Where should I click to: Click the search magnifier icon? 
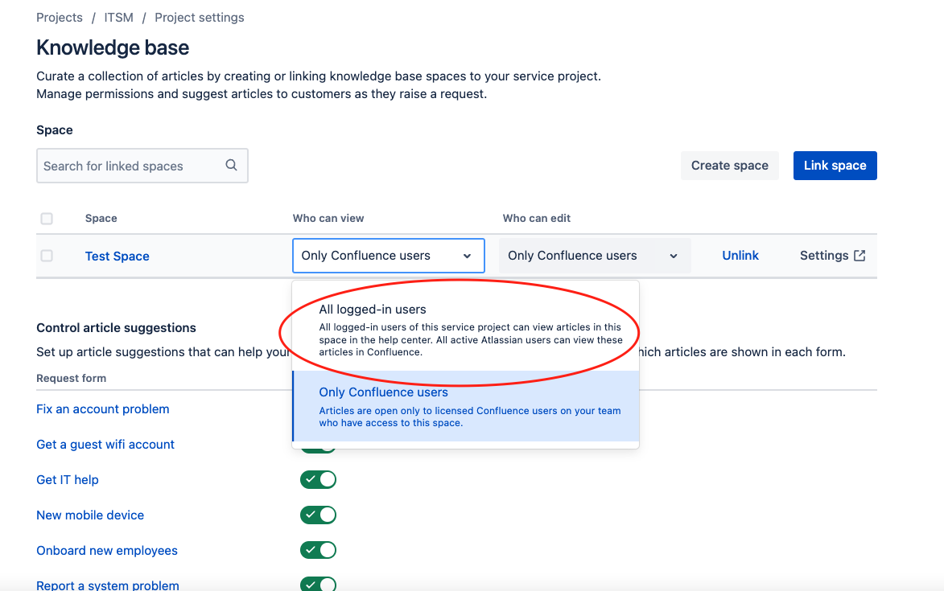coord(231,166)
